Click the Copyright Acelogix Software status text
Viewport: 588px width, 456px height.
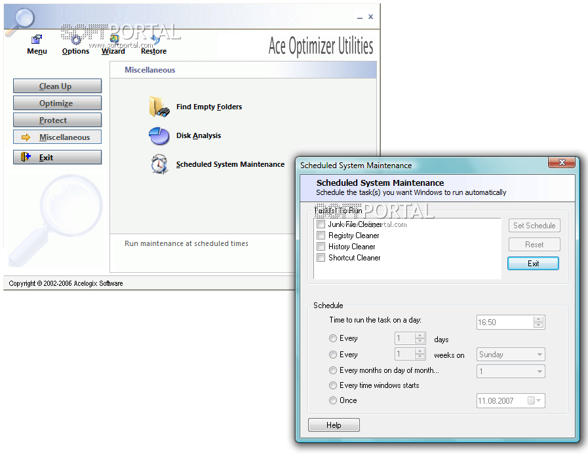pyautogui.click(x=66, y=283)
